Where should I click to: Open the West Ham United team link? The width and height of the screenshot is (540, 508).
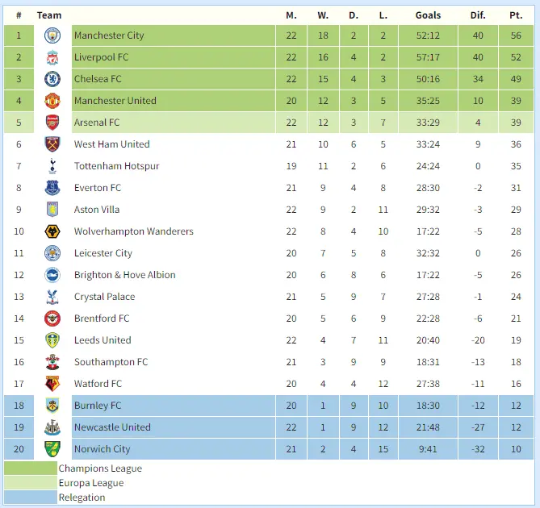point(111,144)
